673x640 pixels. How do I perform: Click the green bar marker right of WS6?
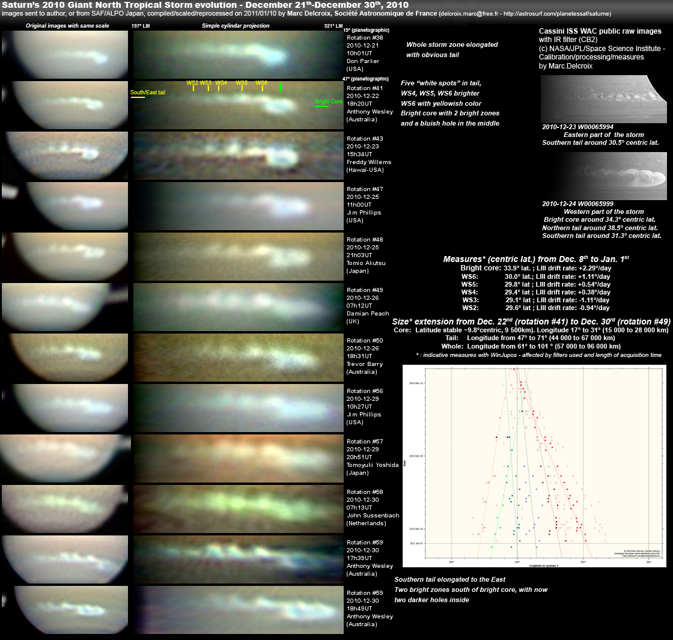[281, 87]
